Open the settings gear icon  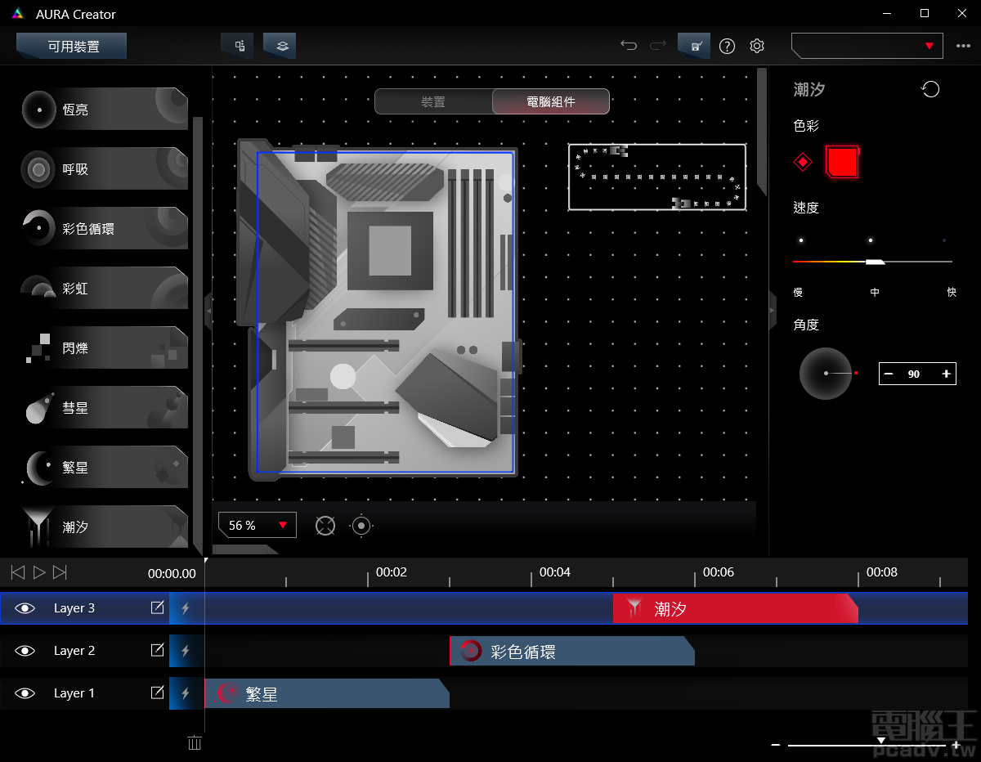757,46
